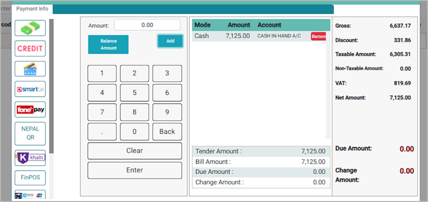The image size is (428, 202).
Task: Remove the Cash payment entry
Action: [x=318, y=36]
